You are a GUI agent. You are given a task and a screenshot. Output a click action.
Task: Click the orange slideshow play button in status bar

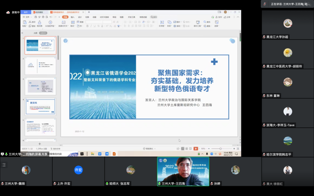coord(196,149)
